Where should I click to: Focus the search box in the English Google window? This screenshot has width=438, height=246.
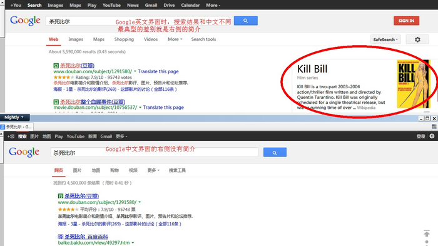tap(137, 21)
